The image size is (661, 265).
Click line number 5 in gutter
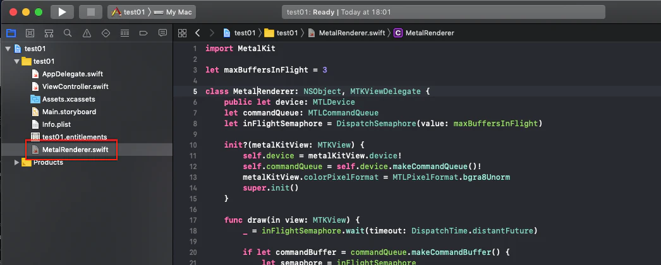pos(195,91)
